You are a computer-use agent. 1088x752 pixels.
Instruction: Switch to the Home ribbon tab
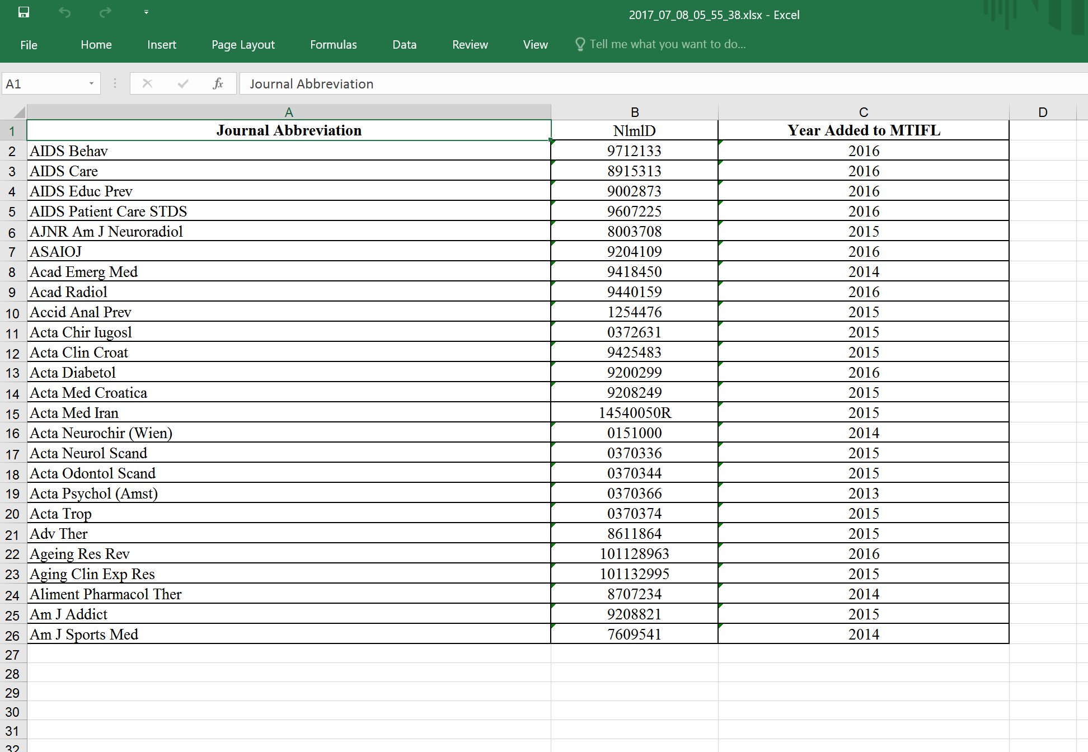pos(96,45)
